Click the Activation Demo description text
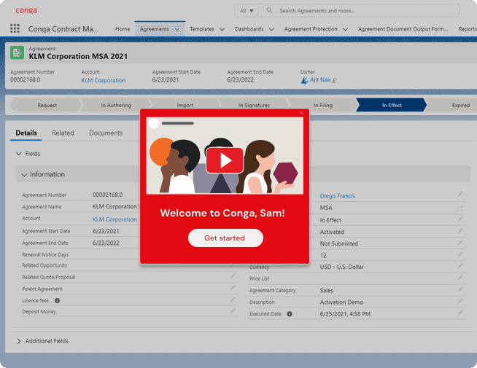This screenshot has width=477, height=368. [341, 302]
